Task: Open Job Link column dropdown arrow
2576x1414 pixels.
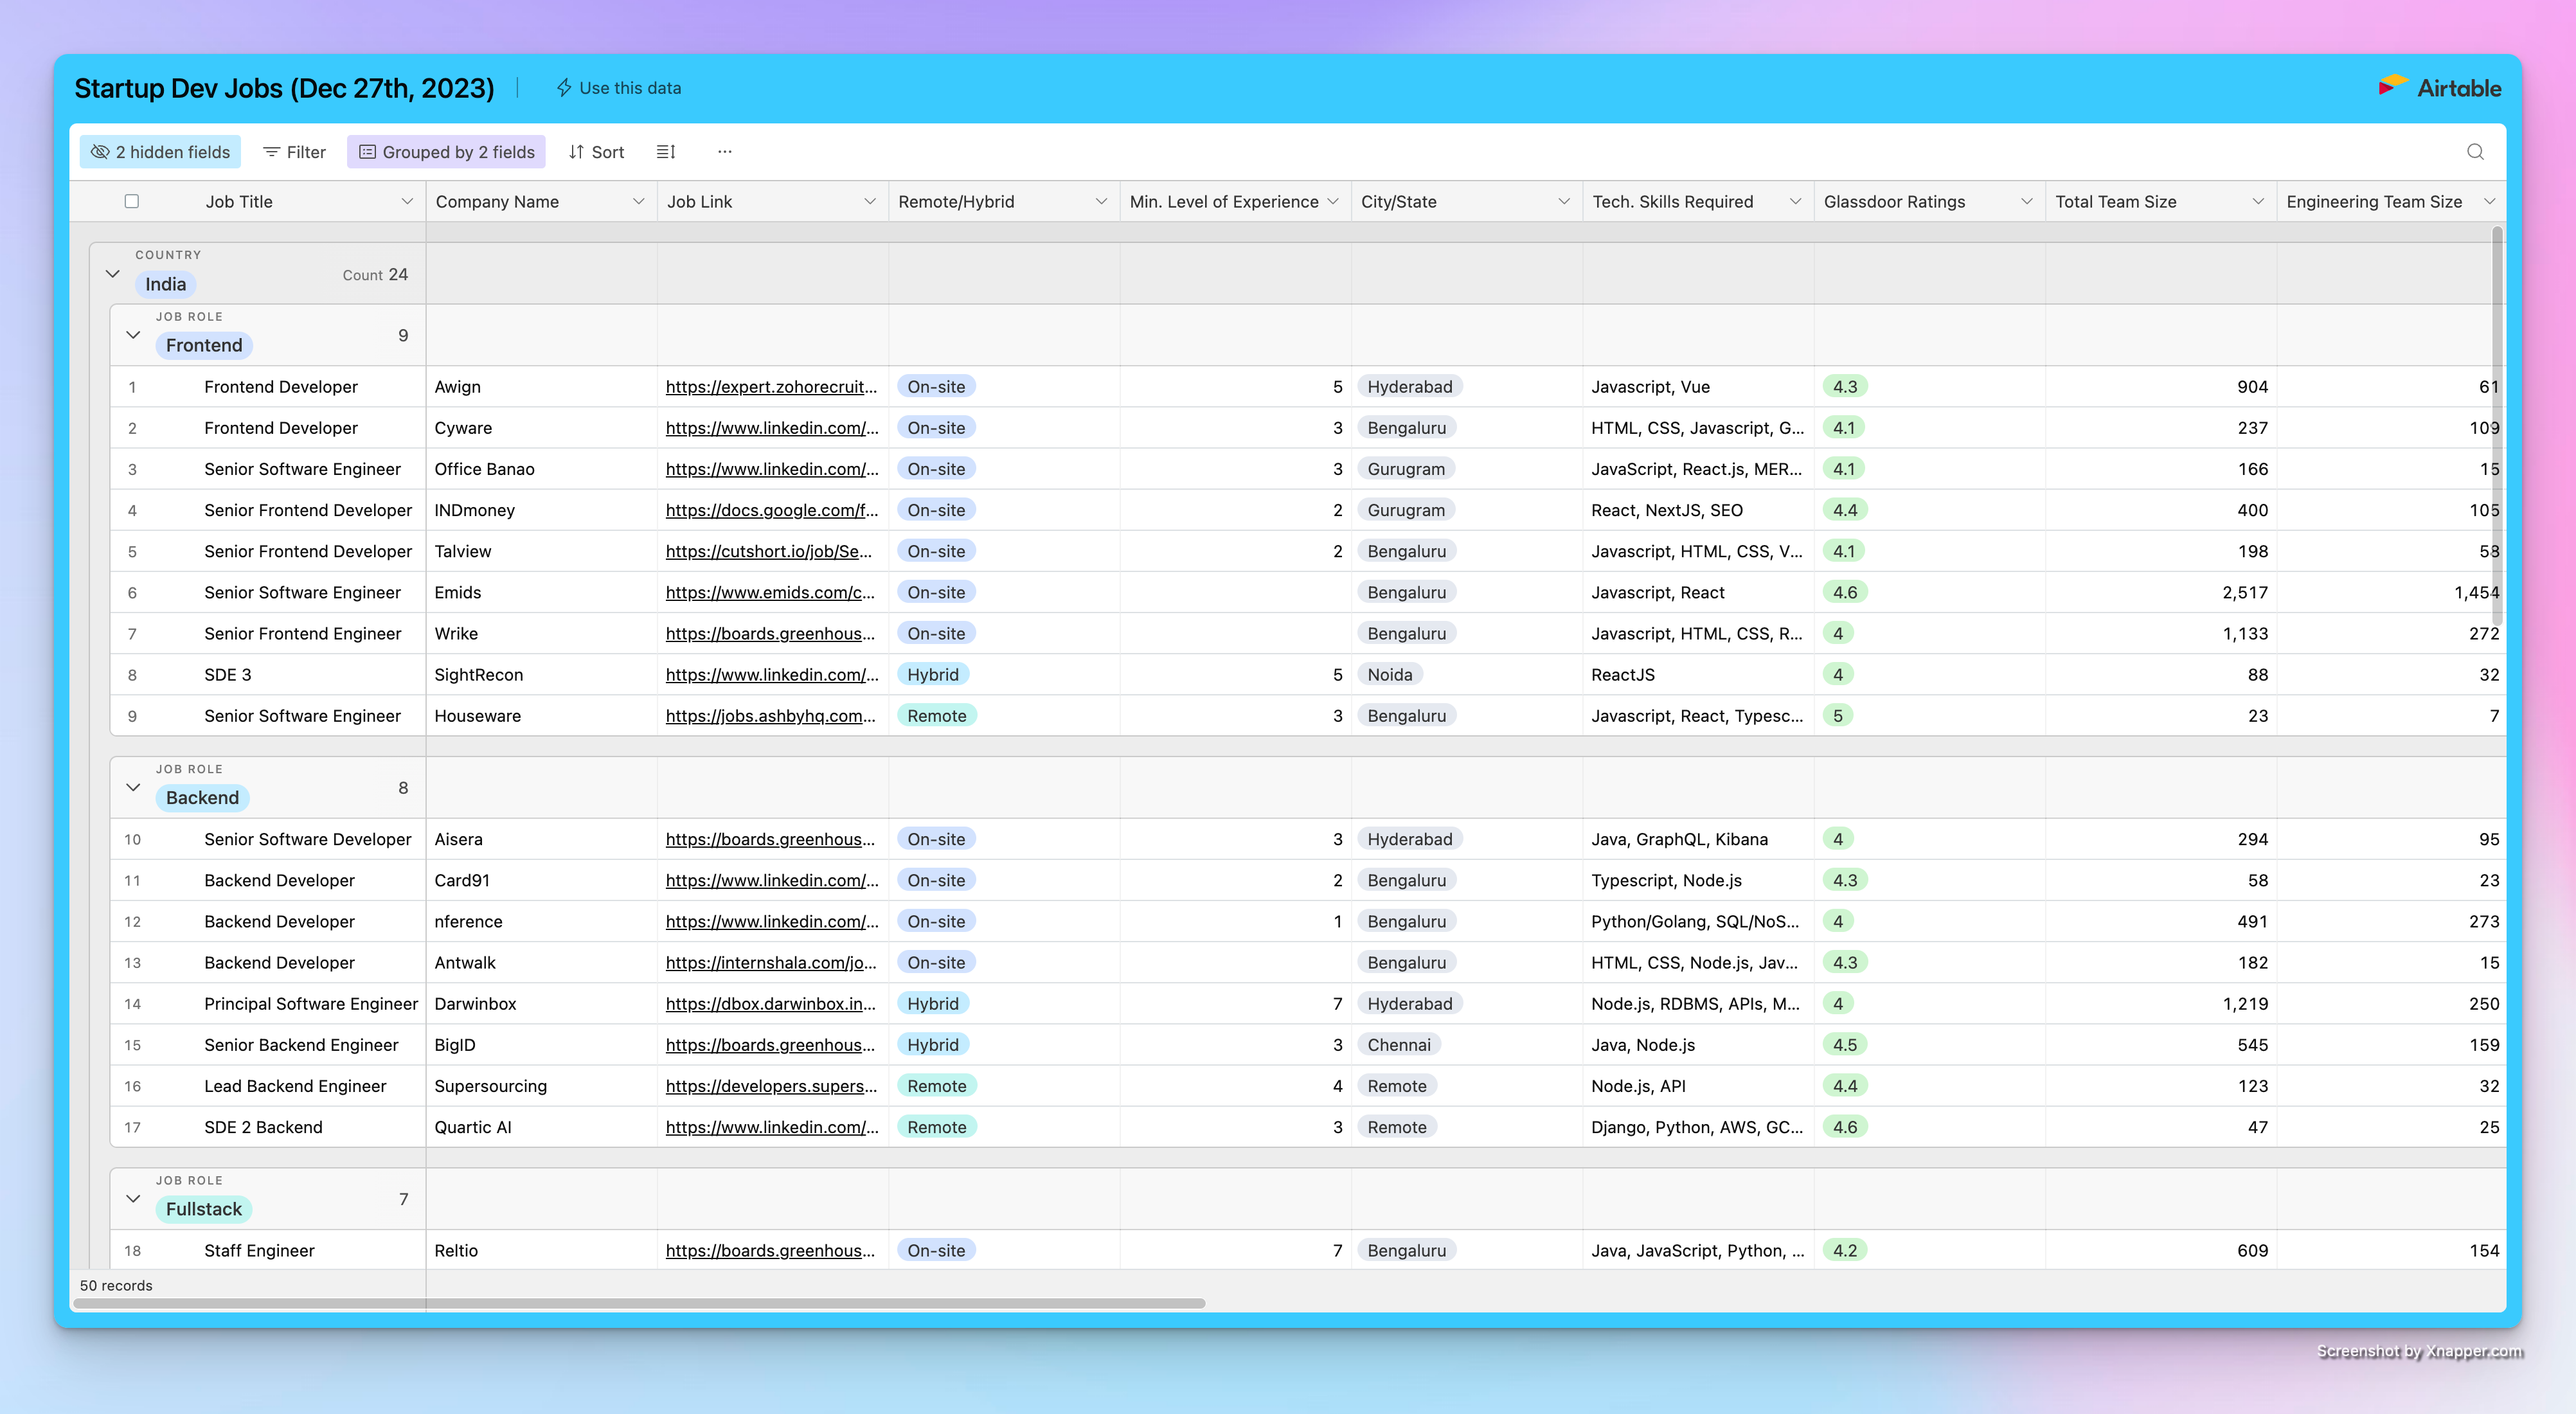Action: [869, 201]
